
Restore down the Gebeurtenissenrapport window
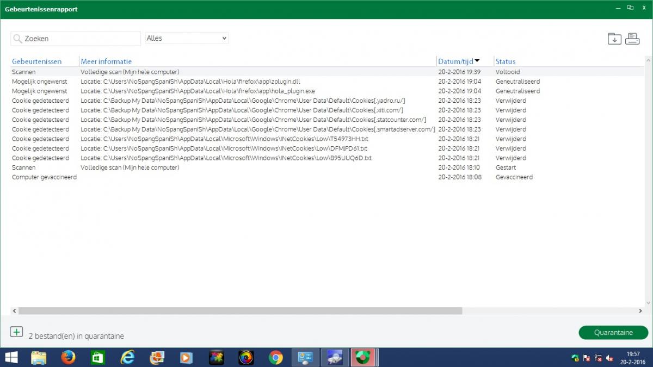[x=630, y=8]
